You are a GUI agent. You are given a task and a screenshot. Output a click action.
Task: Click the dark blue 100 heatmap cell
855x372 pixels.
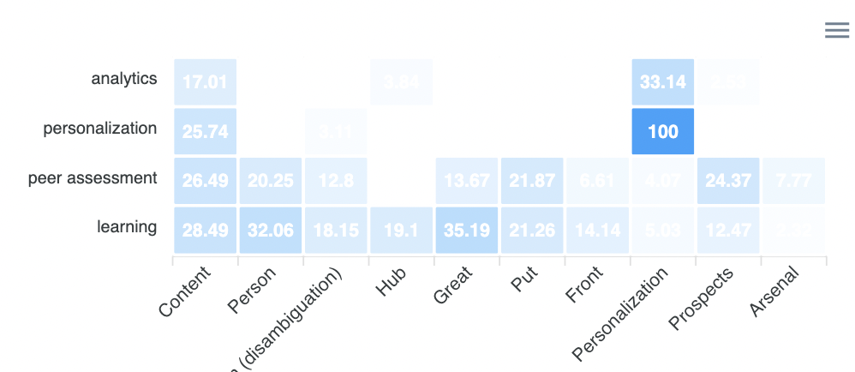[x=663, y=131]
